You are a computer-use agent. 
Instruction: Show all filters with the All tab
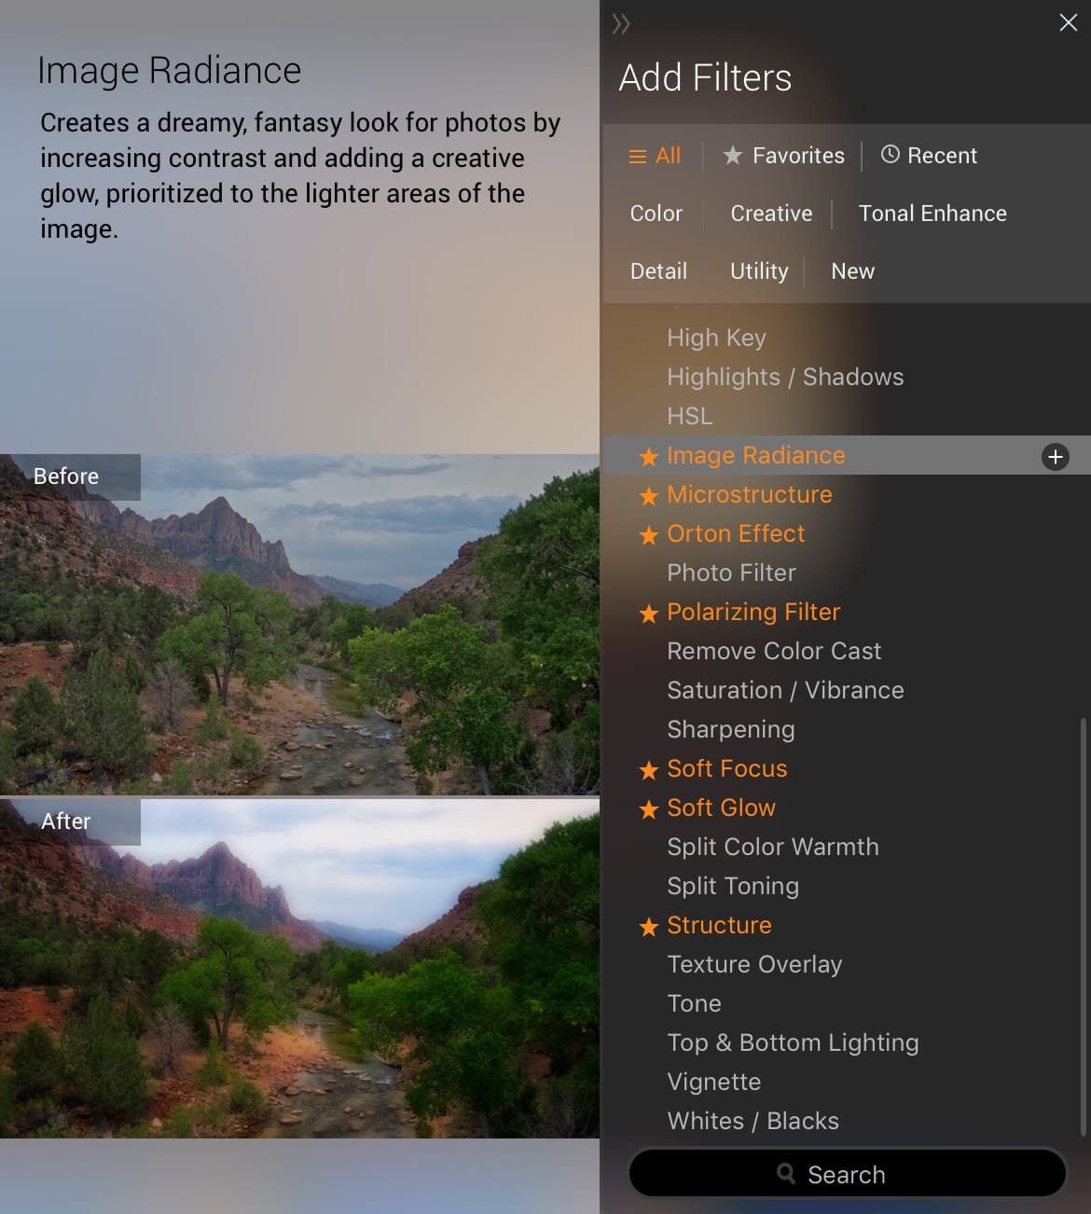656,156
